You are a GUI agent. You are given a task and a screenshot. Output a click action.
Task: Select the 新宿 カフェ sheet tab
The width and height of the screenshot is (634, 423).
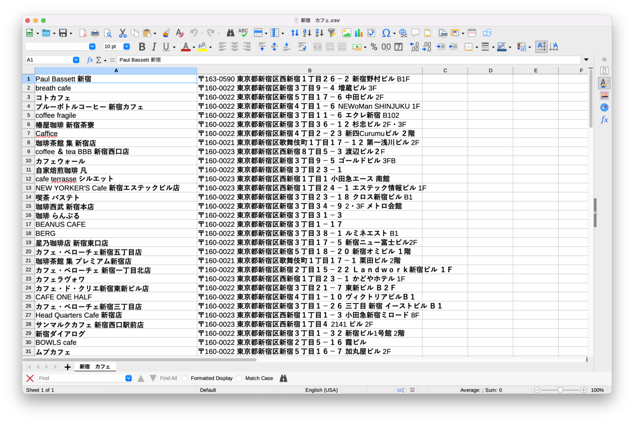pos(95,366)
